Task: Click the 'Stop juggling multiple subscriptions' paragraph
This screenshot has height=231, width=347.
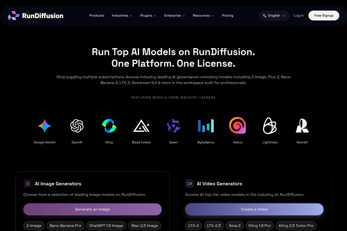Action: (173, 80)
